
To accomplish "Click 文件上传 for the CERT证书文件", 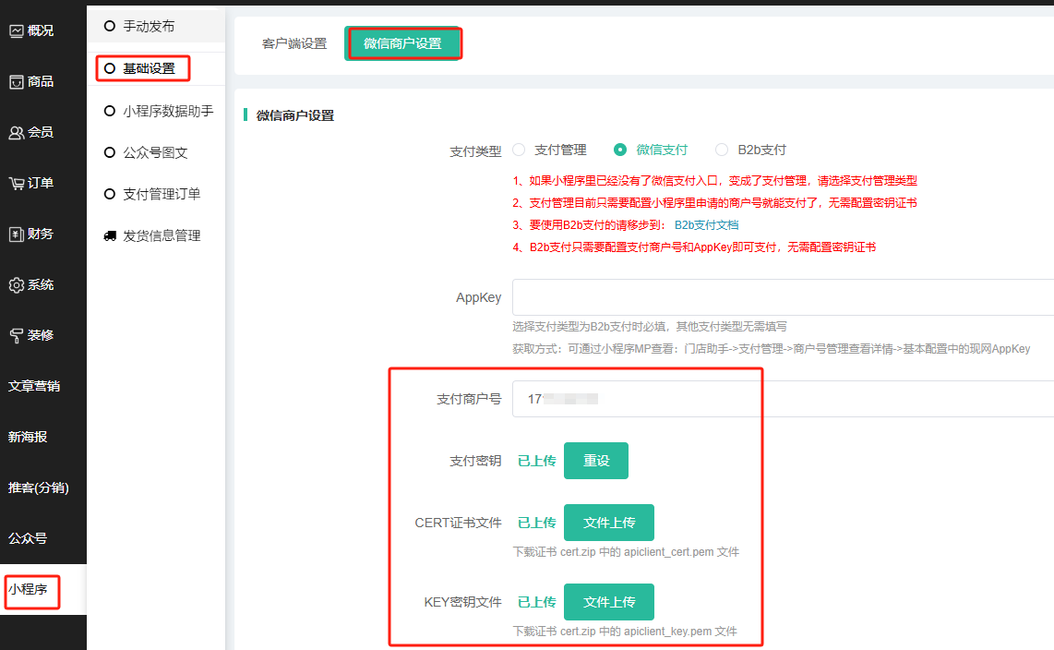I will tap(608, 523).
